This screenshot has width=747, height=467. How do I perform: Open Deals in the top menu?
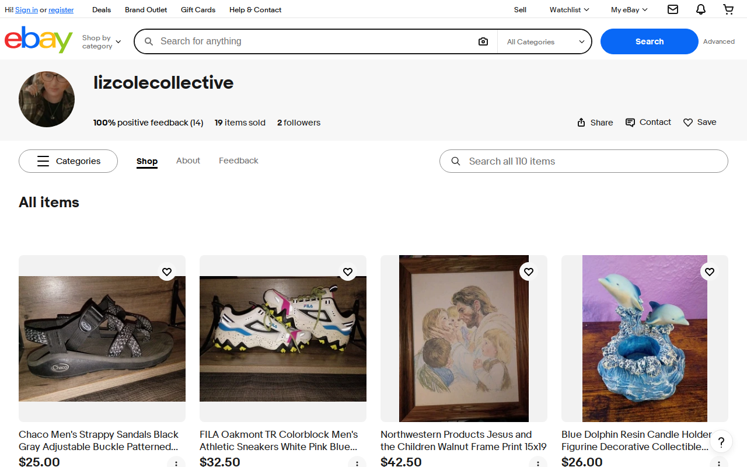[102, 9]
